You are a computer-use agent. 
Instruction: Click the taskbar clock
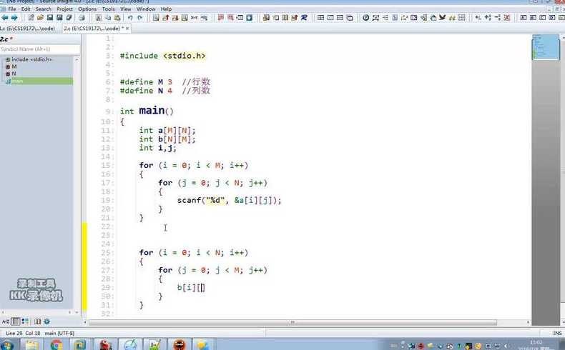[536, 344]
